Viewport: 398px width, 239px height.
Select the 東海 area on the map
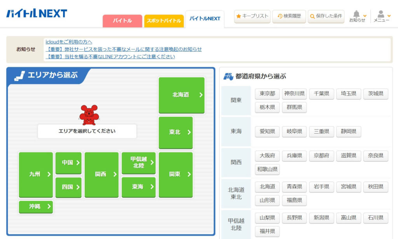[x=139, y=187]
